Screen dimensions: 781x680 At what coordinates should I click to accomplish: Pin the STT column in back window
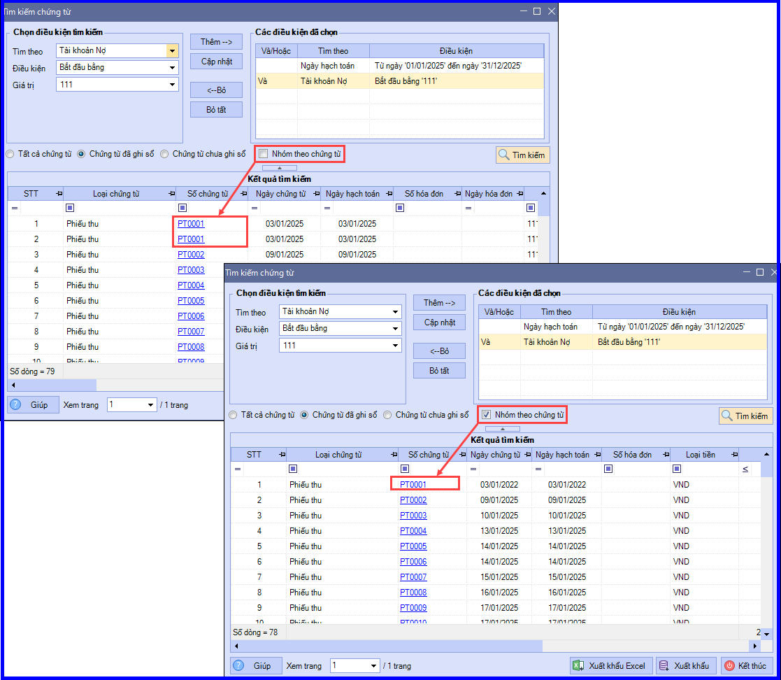(x=59, y=193)
